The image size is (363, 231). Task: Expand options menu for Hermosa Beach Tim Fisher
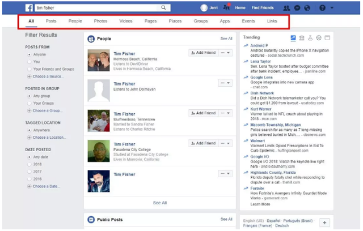point(227,52)
